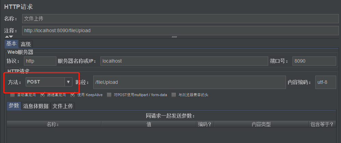Image resolution: width=341 pixels, height=143 pixels.
Task: Switch to the 消息体数据 tab
Action: click(x=36, y=106)
